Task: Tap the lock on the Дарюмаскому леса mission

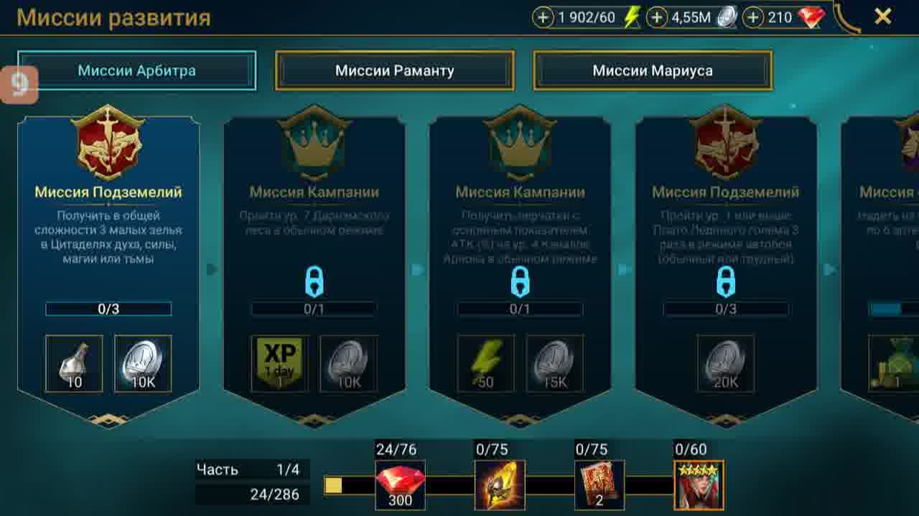Action: [314, 281]
